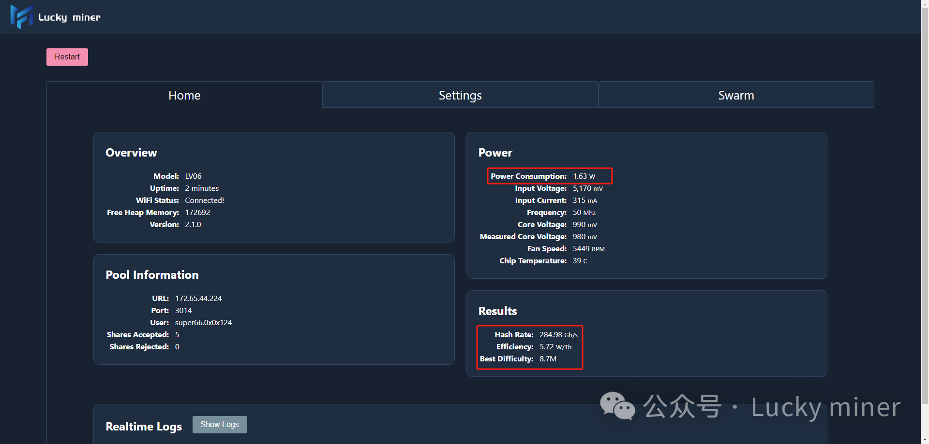Click the scrollbar down arrow
This screenshot has width=929, height=444.
pos(925,440)
